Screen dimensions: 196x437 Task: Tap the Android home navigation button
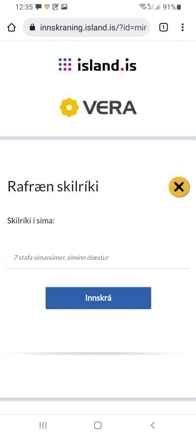(x=98, y=425)
